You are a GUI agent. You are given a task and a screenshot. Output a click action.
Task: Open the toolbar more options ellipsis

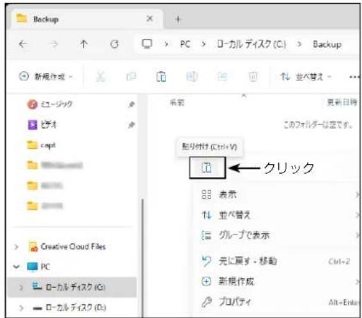pyautogui.click(x=354, y=77)
